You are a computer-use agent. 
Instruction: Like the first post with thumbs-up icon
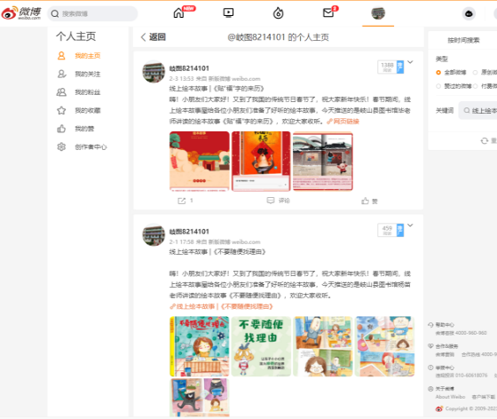365,201
